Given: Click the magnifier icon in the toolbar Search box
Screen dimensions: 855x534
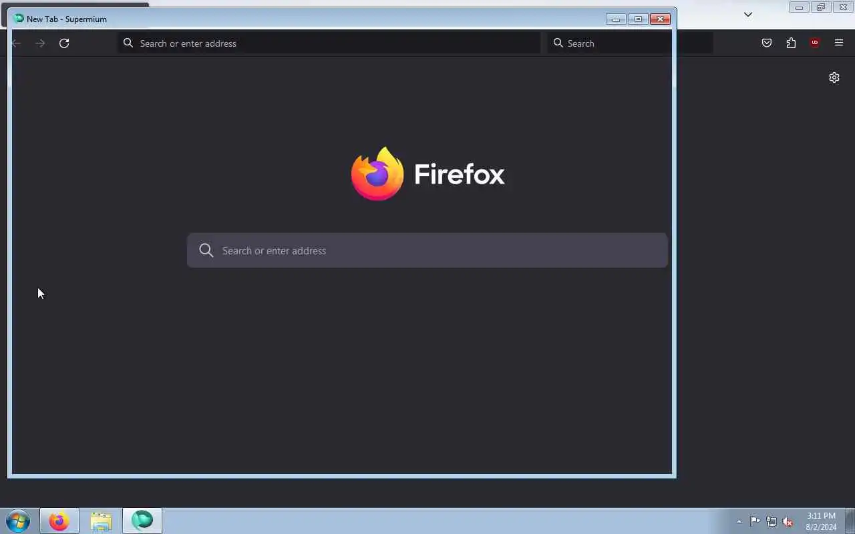Looking at the screenshot, I should [558, 43].
